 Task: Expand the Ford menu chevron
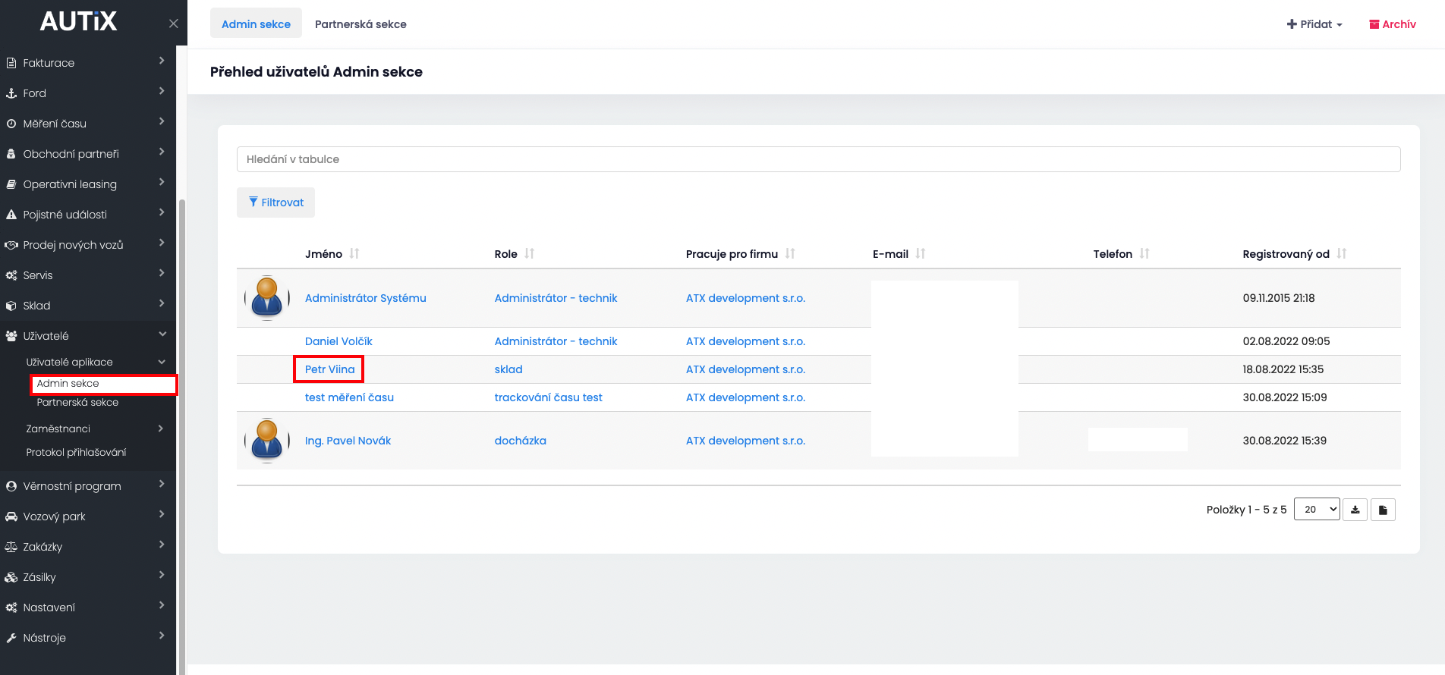click(x=162, y=91)
